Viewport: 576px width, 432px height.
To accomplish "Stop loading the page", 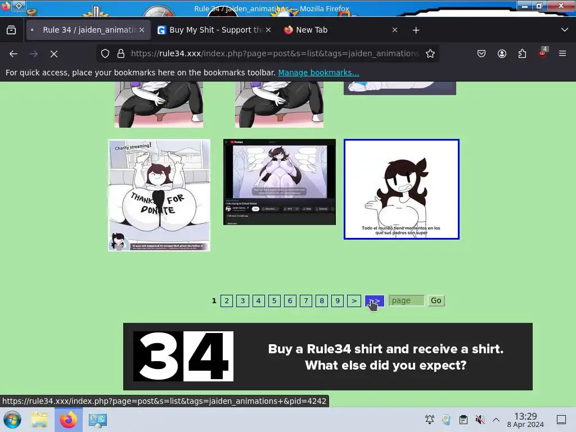I will coord(54,53).
